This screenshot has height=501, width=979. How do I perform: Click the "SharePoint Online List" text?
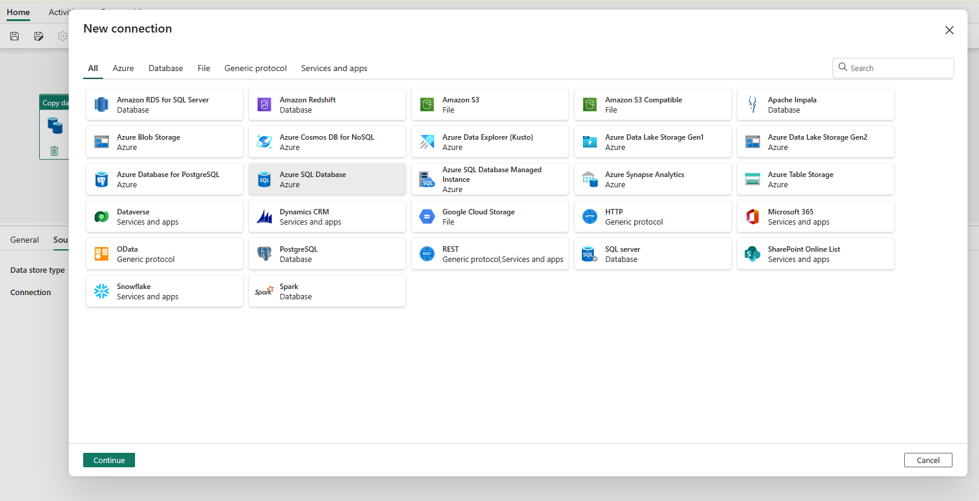(804, 249)
